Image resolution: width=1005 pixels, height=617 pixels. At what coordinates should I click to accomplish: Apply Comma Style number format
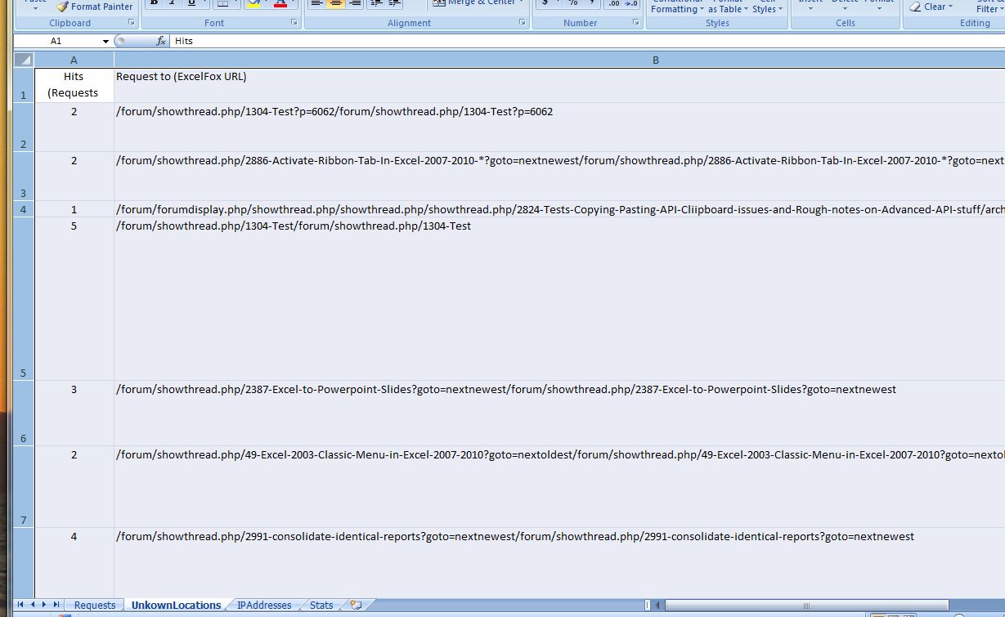point(592,3)
